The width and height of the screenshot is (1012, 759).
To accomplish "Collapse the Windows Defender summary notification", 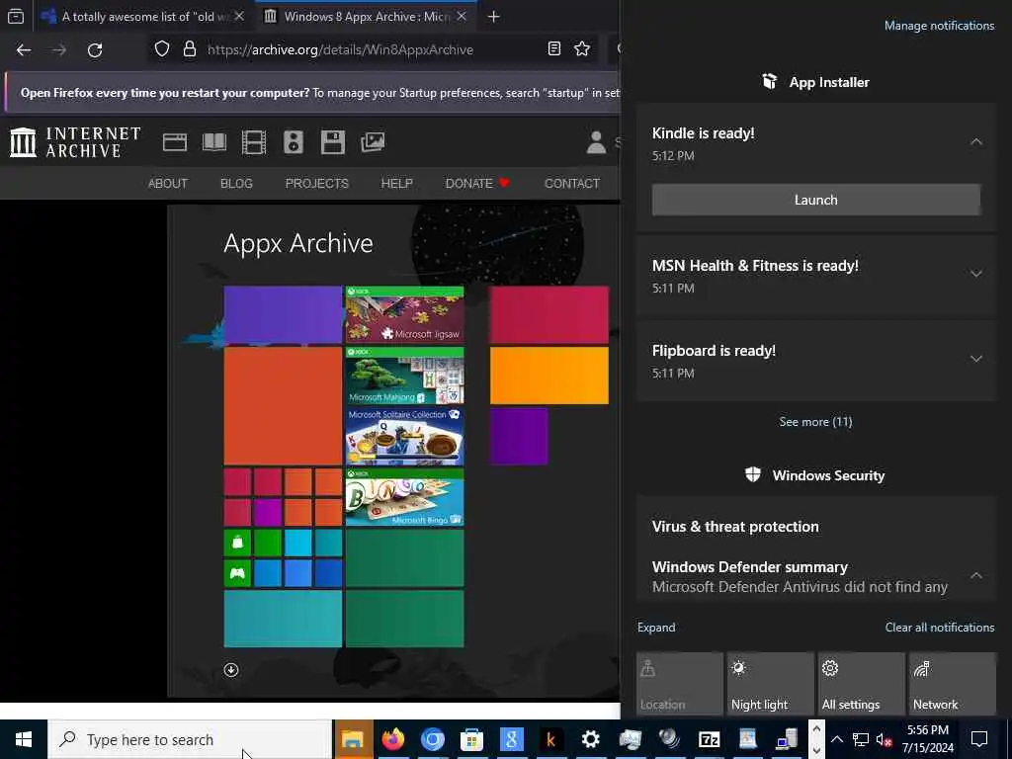I will (x=976, y=575).
